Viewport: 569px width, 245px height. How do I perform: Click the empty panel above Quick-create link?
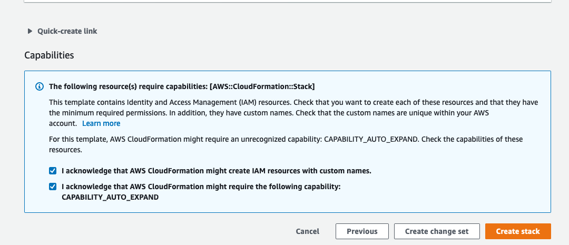(288, 2)
